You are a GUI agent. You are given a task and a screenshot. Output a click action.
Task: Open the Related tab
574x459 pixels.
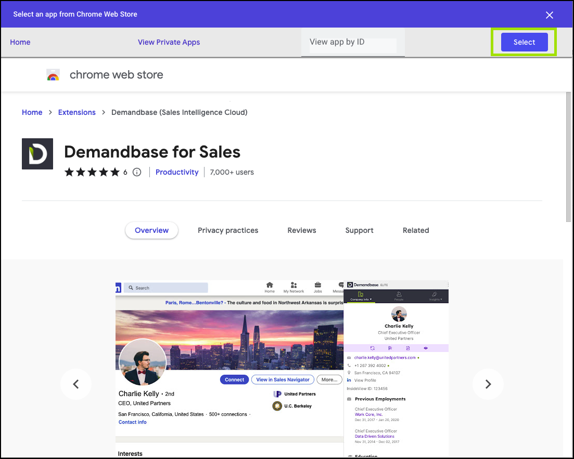tap(416, 230)
